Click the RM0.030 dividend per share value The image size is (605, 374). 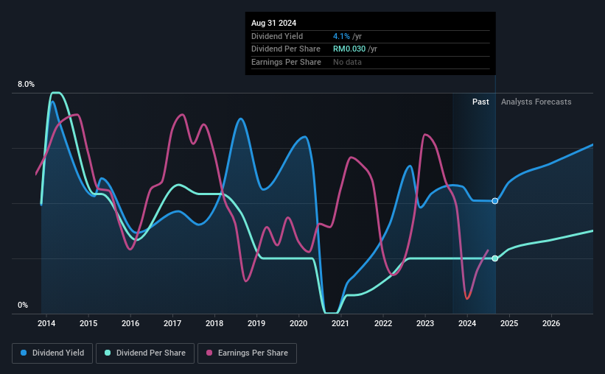point(349,49)
